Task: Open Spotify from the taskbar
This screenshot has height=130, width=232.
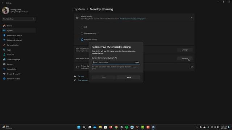Action: 127,127
